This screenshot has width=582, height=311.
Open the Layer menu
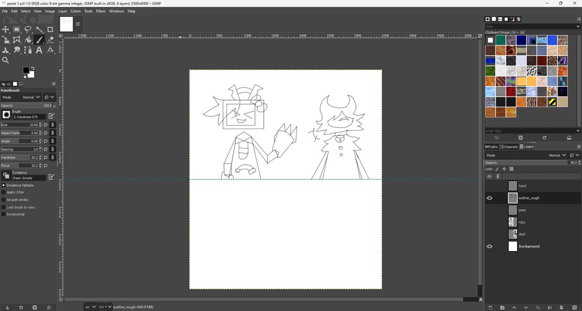[63, 11]
